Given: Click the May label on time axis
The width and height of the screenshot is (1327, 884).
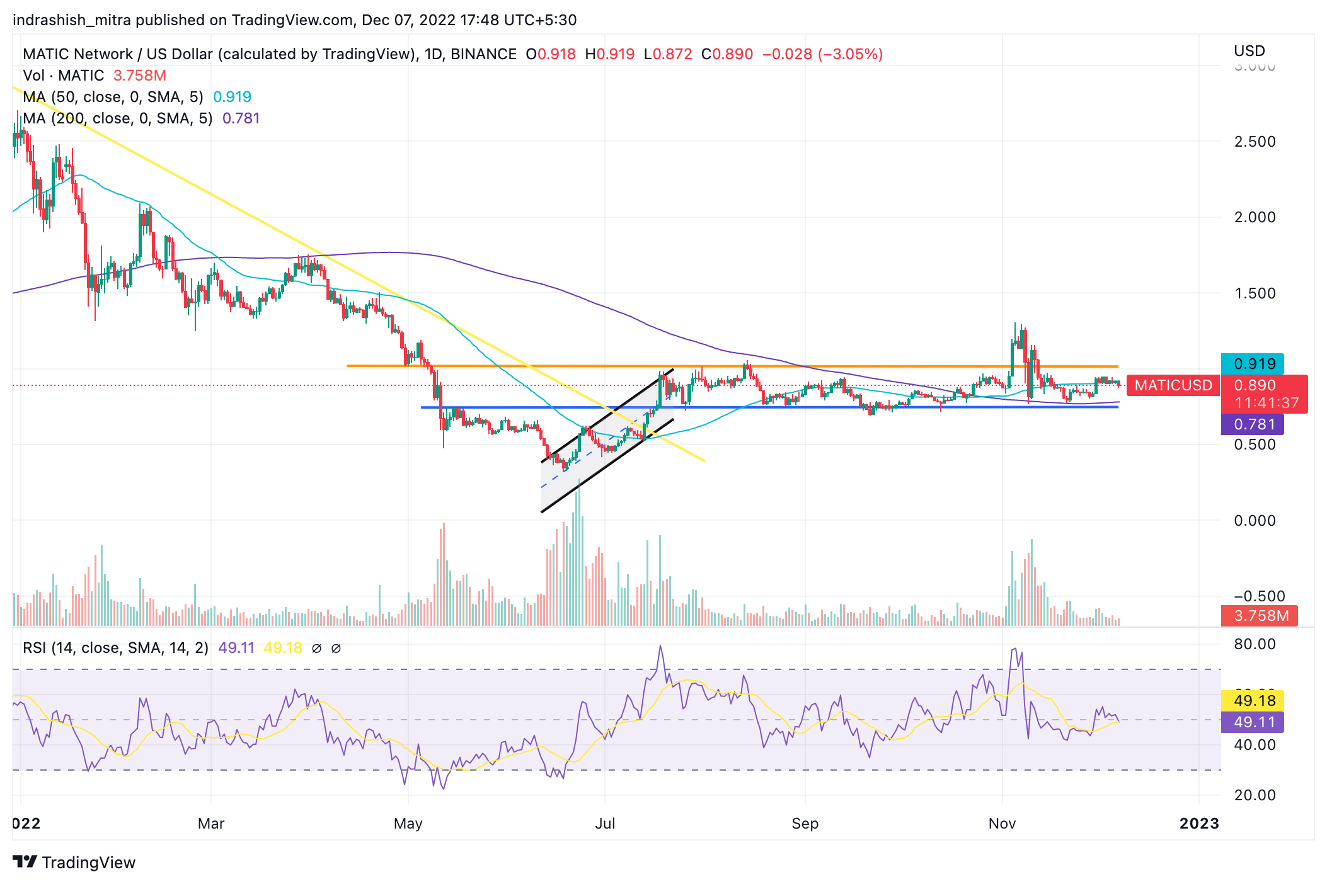Looking at the screenshot, I should (x=408, y=824).
